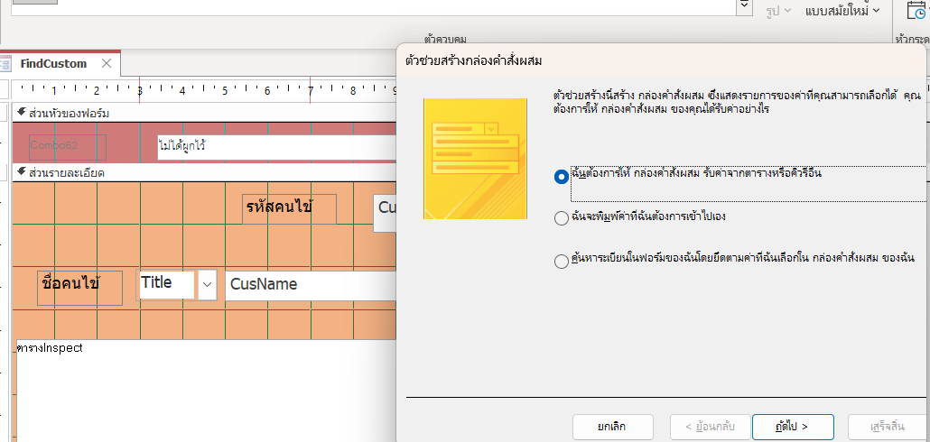
Task: Close the FindCustom tab
Action: pos(107,64)
